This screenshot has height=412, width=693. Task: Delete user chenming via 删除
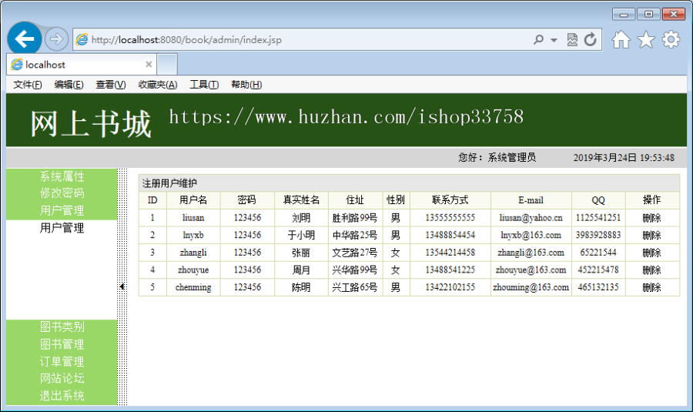tap(652, 287)
